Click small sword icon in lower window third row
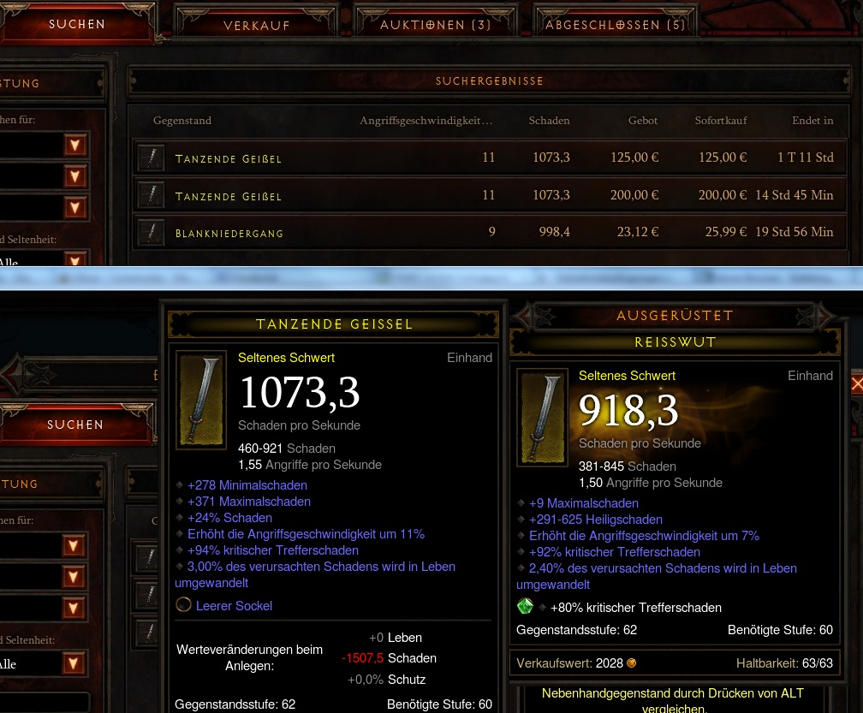The width and height of the screenshot is (863, 713). point(147,633)
